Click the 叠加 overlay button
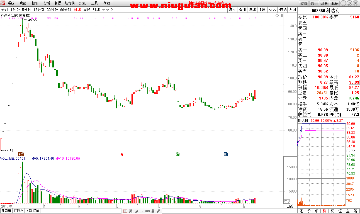Image resolution: width=360 pixels, height=214 pixels. coord(242,9)
